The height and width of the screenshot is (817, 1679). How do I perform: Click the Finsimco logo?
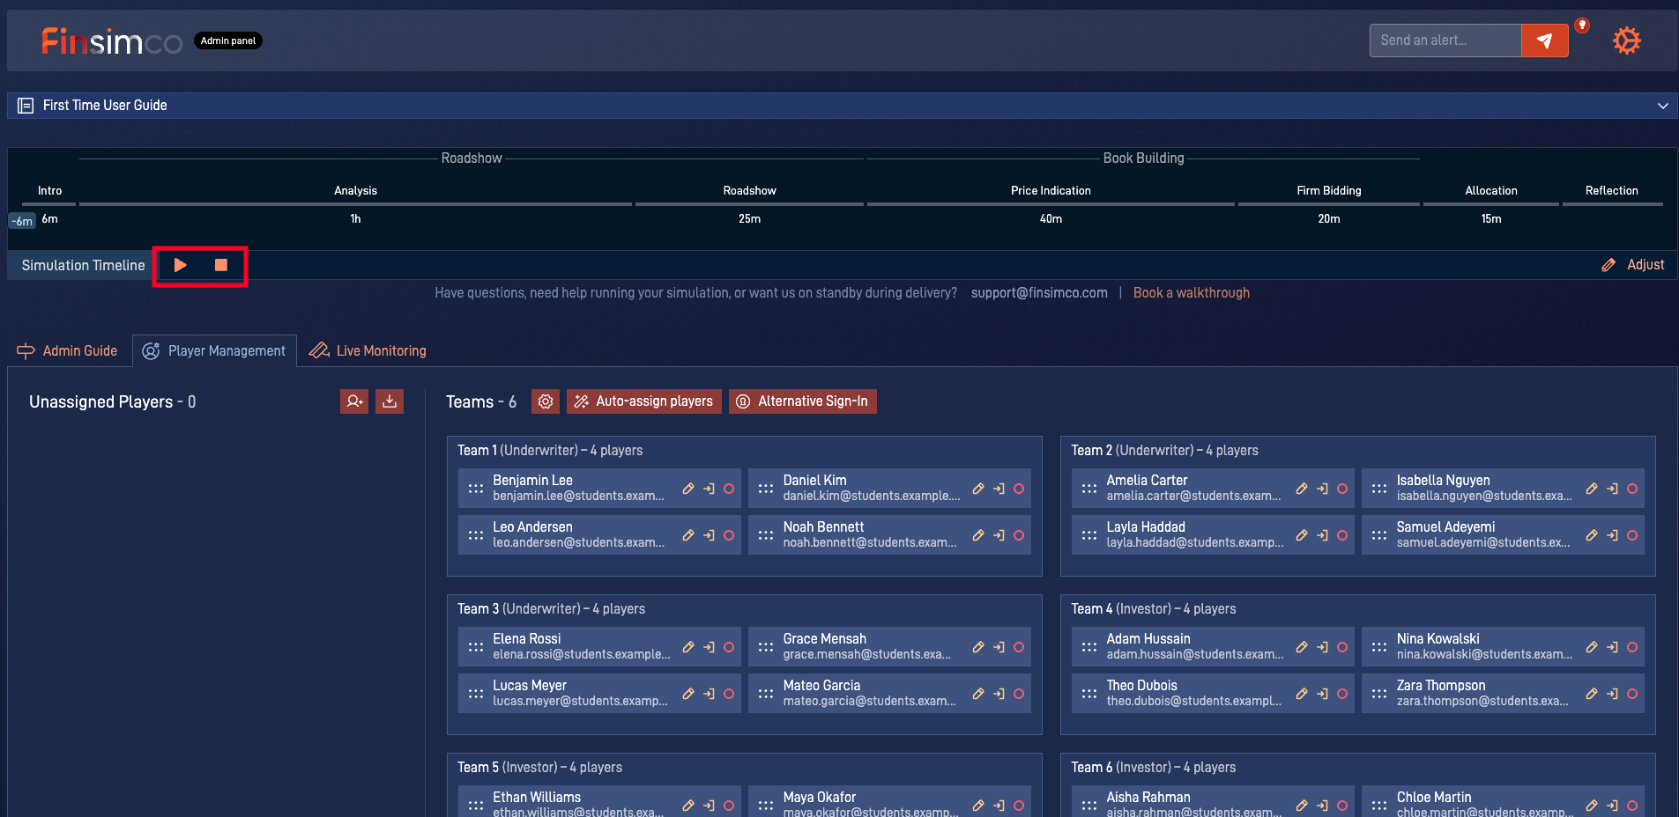click(112, 41)
